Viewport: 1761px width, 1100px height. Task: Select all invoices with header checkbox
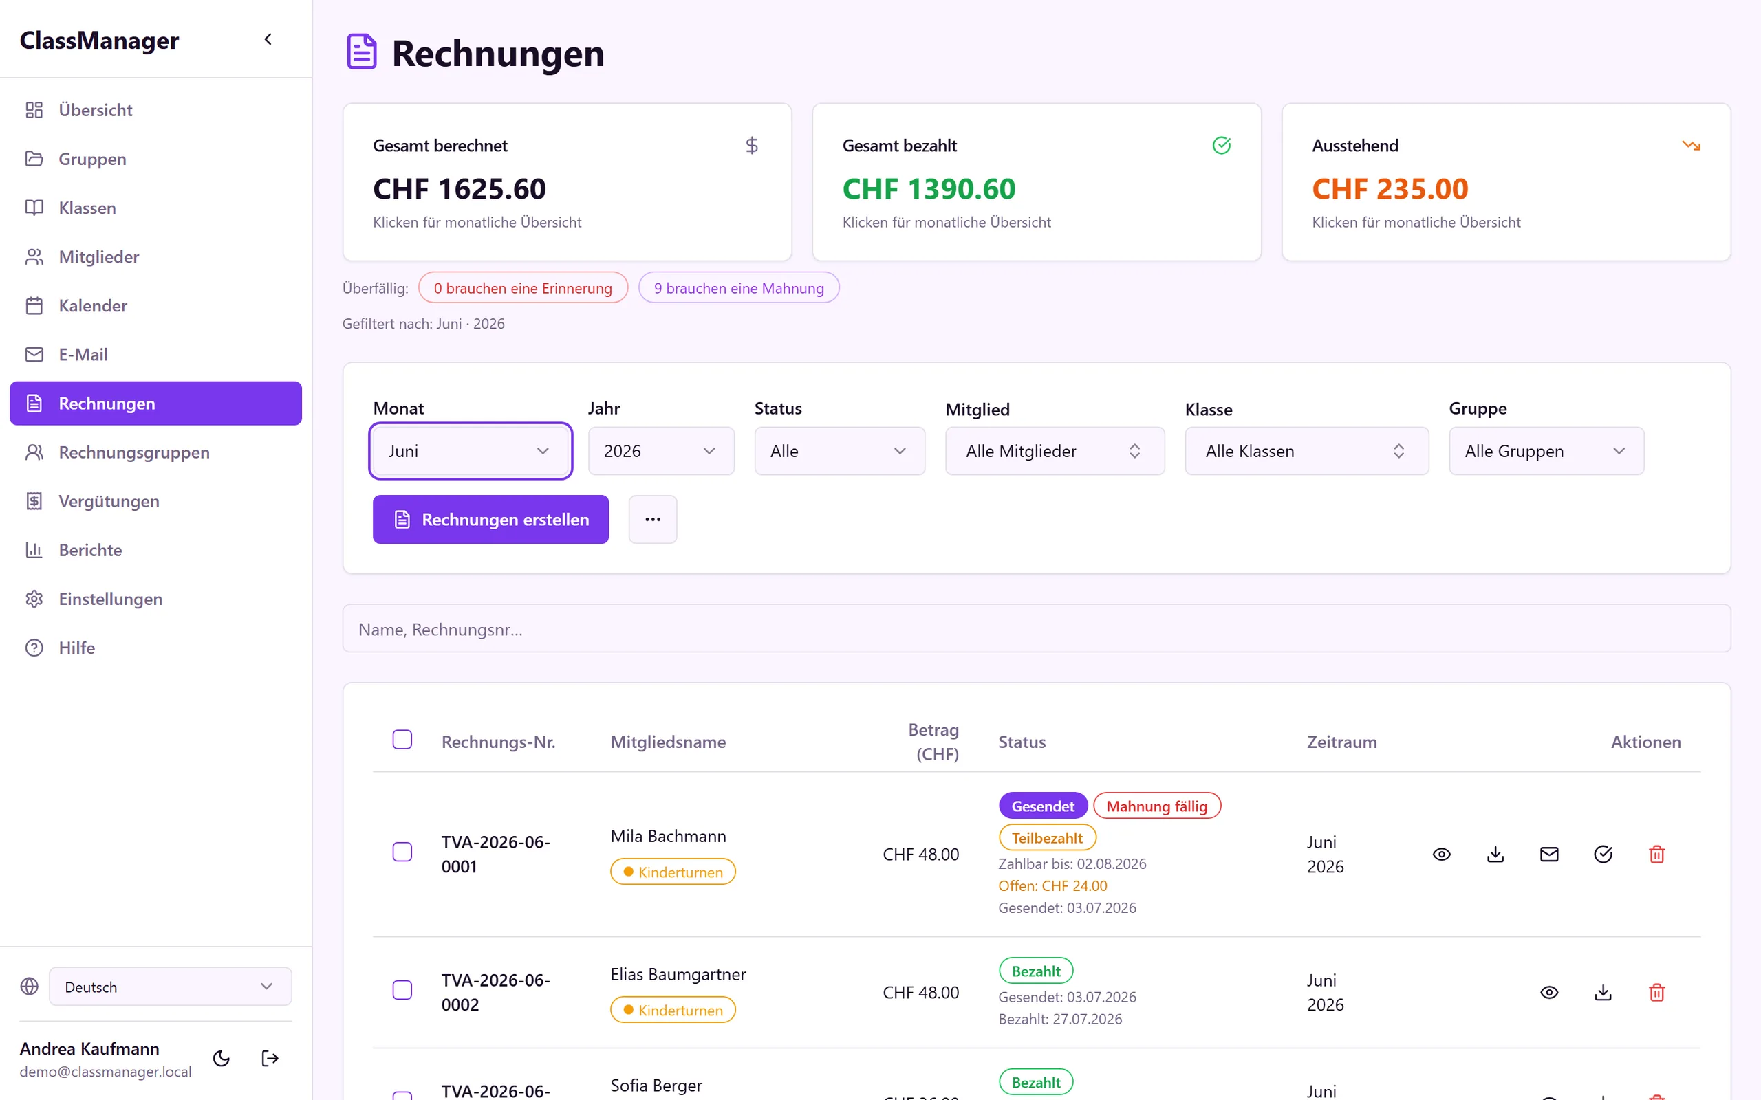[402, 740]
